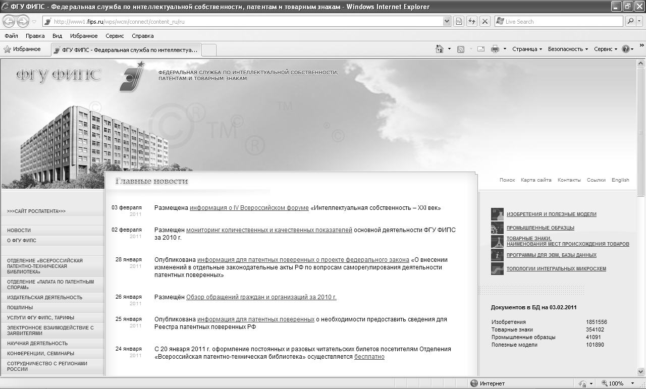
Task: Stop loading with the Stop icon
Action: [x=485, y=21]
